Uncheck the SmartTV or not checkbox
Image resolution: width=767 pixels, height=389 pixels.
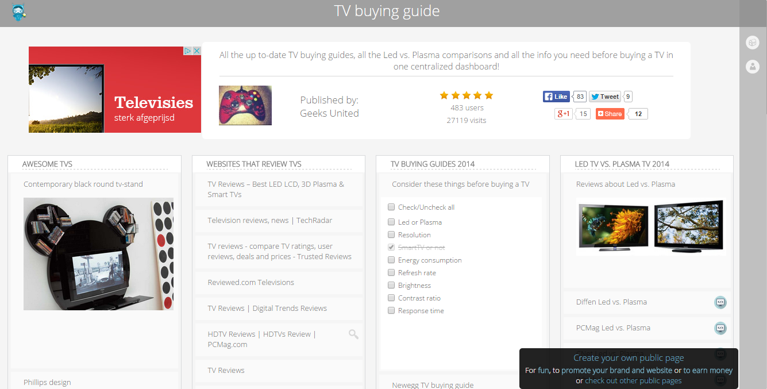pyautogui.click(x=391, y=248)
